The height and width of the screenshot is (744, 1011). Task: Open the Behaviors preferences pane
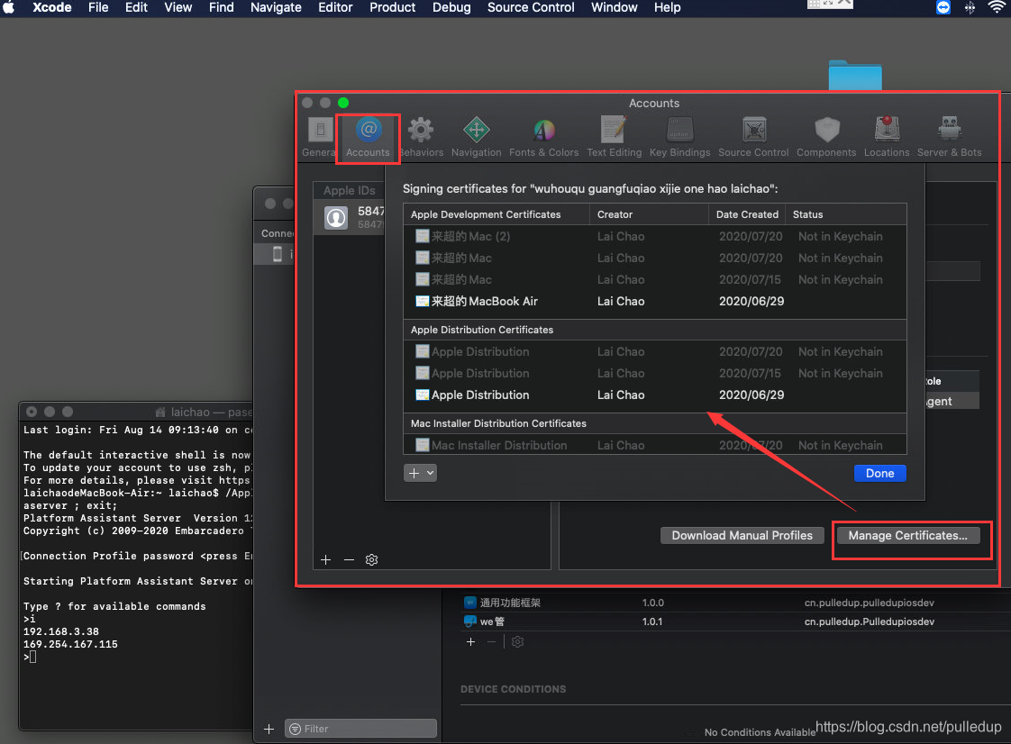[421, 137]
